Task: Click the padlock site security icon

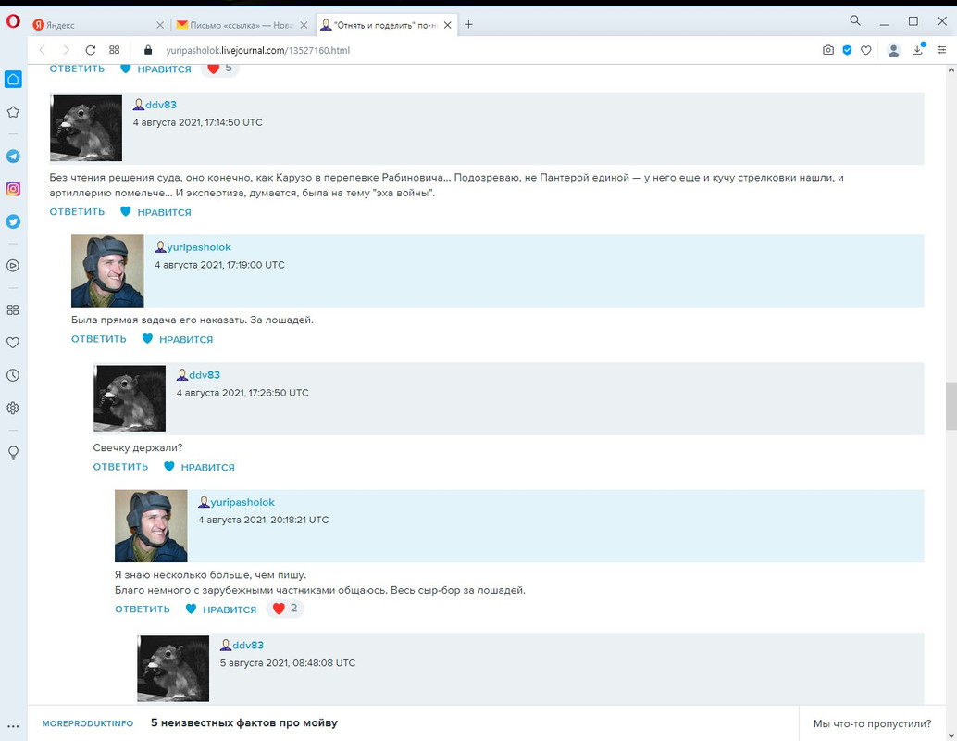Action: pyautogui.click(x=148, y=50)
